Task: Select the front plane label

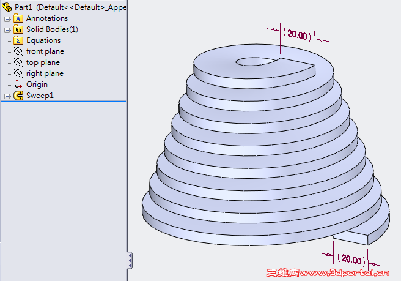Action: [x=45, y=51]
